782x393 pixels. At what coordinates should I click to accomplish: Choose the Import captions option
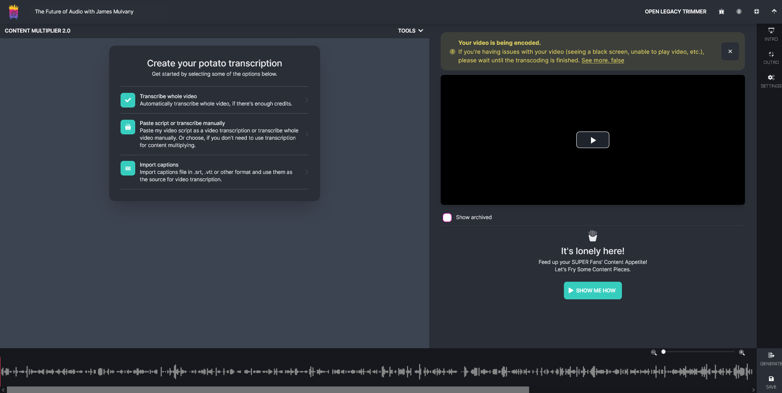coord(214,172)
